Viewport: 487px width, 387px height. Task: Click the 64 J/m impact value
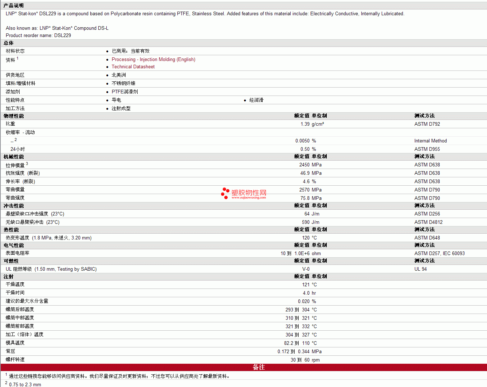pyautogui.click(x=312, y=214)
